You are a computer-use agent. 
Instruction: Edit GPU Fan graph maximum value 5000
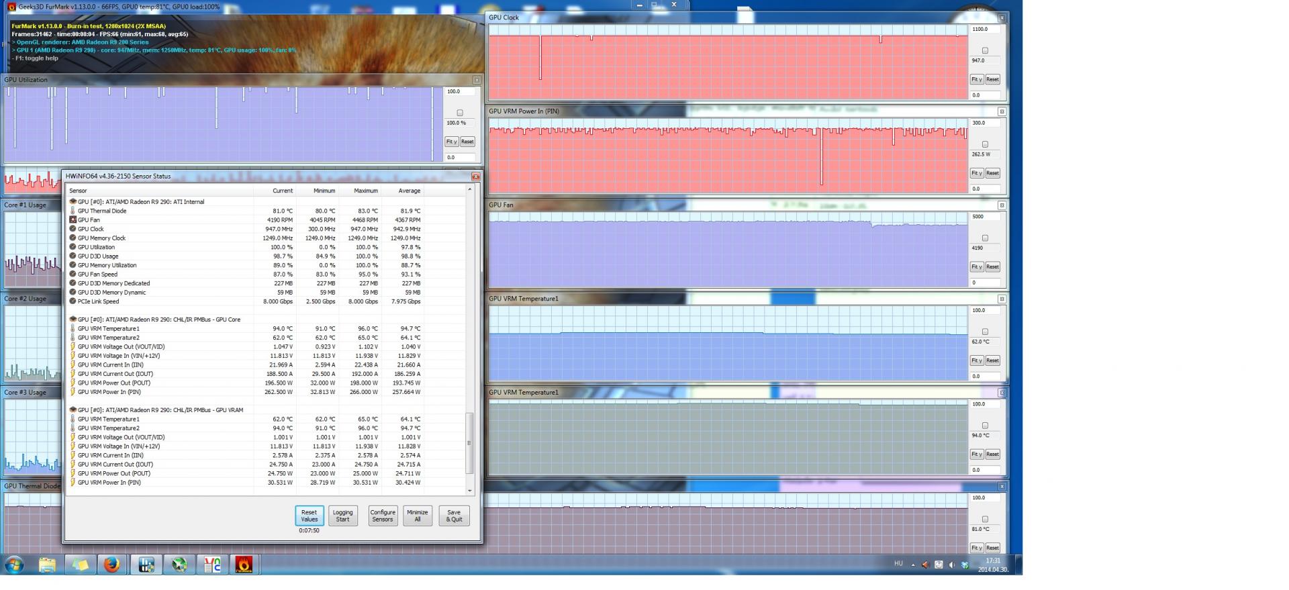(x=986, y=217)
